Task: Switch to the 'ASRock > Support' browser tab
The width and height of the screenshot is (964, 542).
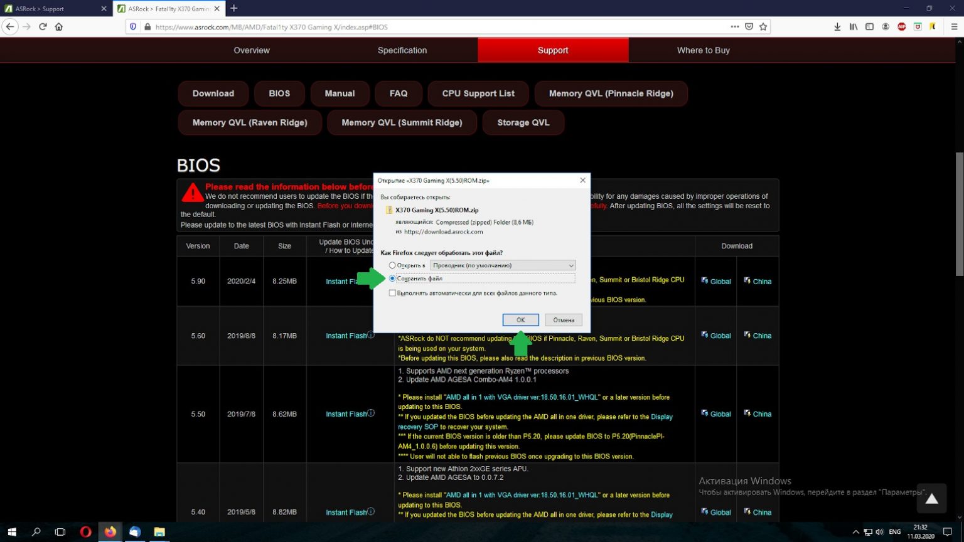Action: click(x=53, y=9)
